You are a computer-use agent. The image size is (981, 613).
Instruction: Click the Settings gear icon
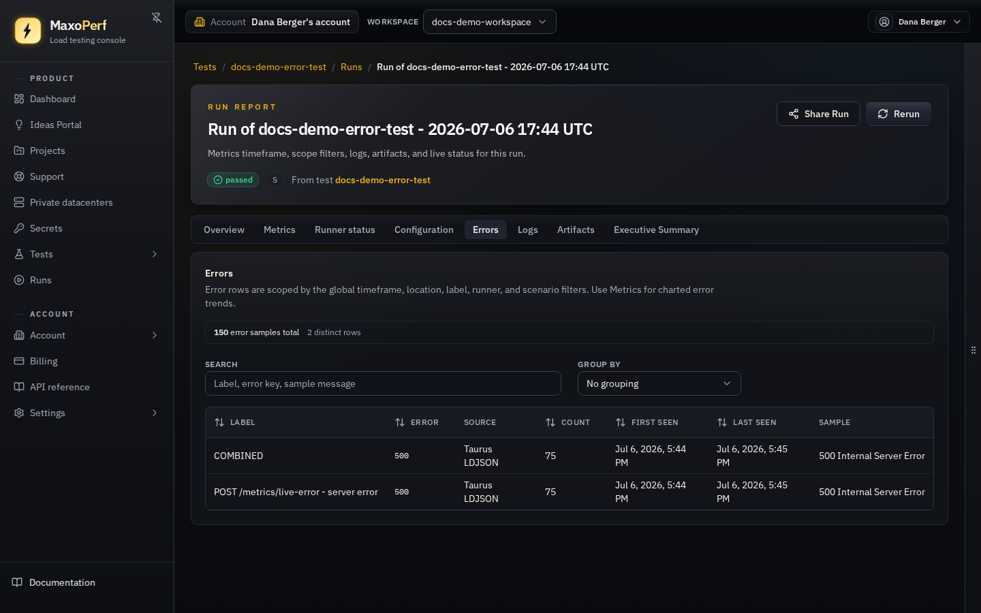(19, 413)
